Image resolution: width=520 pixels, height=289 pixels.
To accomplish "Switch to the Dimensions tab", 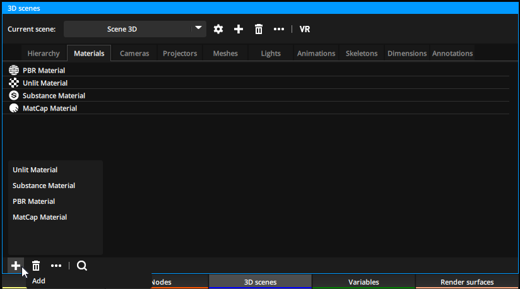I will click(x=407, y=54).
